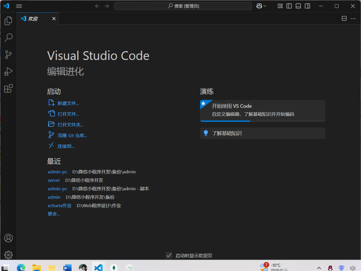361x271 pixels.
Task: Show more recent items via 更多...
Action: pyautogui.click(x=54, y=214)
